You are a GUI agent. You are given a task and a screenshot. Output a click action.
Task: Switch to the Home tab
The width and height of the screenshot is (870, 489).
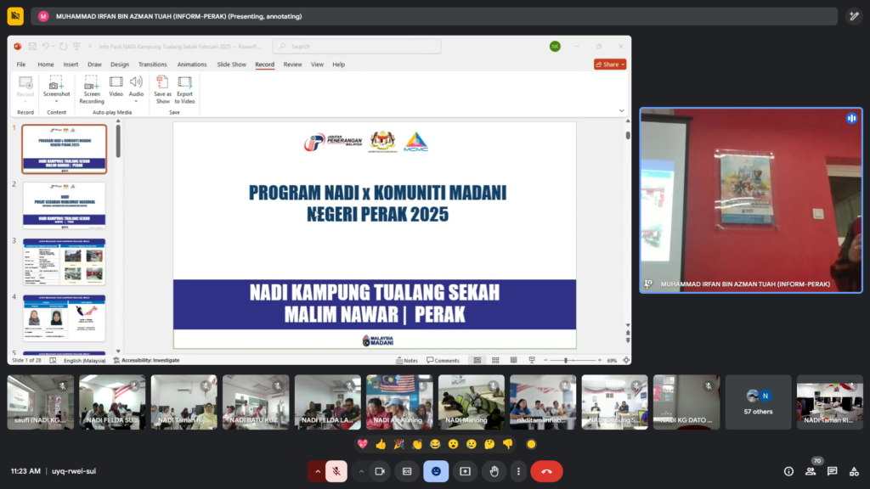(x=46, y=65)
